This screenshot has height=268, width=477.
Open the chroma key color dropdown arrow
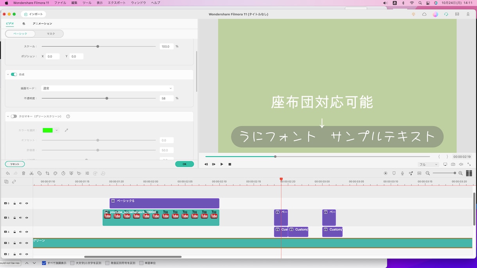pyautogui.click(x=57, y=130)
